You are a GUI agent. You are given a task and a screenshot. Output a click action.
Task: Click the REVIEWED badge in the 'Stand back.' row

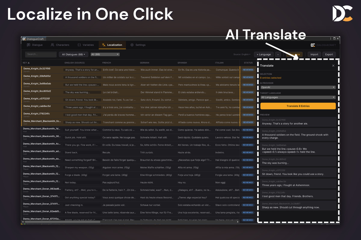click(248, 152)
